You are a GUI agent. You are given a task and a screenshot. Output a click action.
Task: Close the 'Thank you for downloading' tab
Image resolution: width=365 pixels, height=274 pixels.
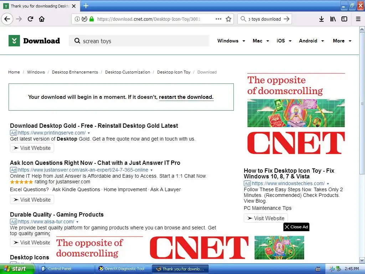[74, 6]
